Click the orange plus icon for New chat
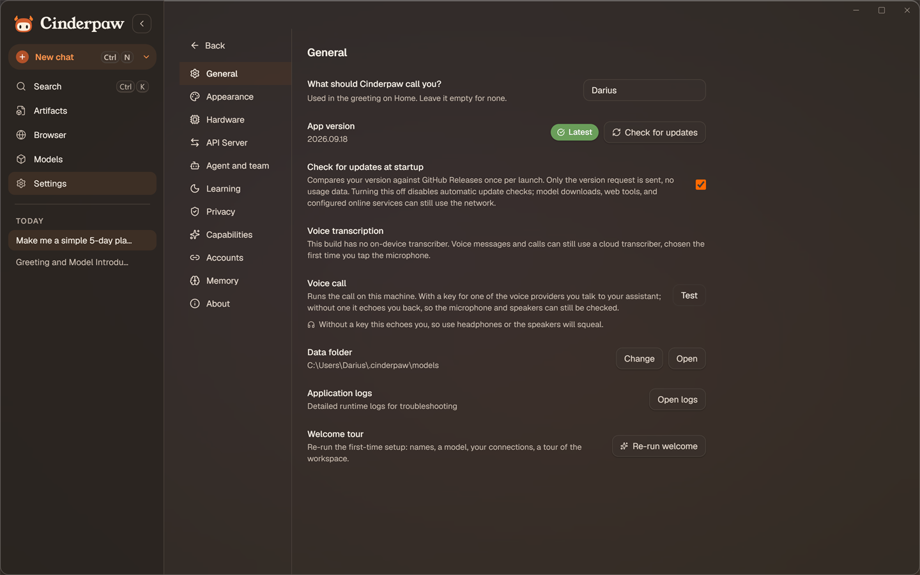 pos(22,57)
